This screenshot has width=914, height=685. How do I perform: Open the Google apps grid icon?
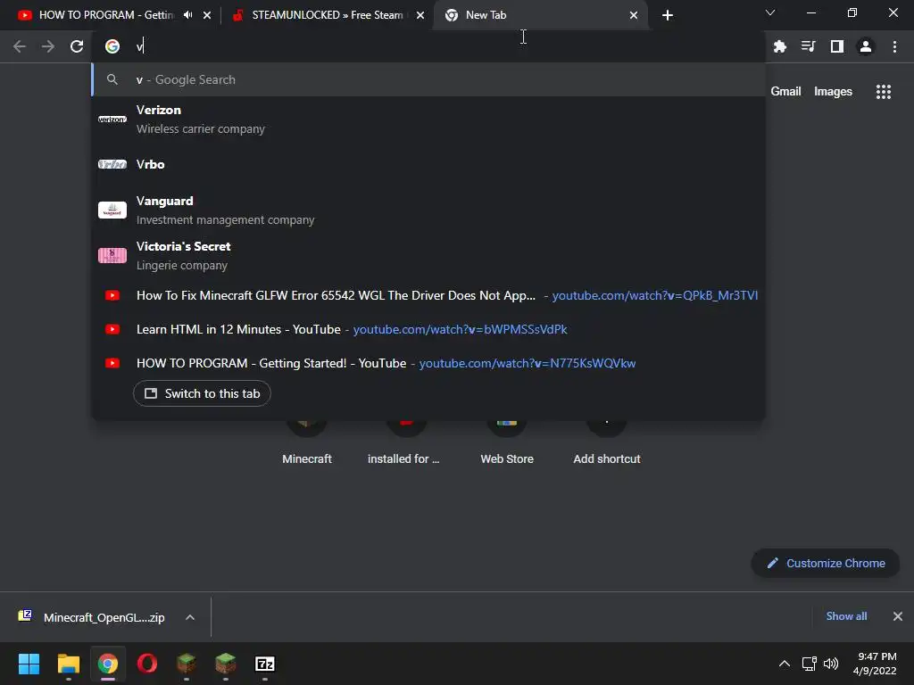(x=884, y=92)
